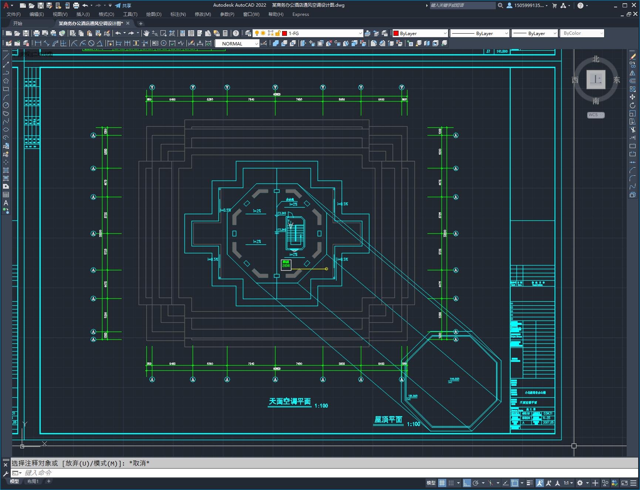Viewport: 640px width, 490px height.
Task: Click 模型 button in status bar
Action: (x=431, y=483)
